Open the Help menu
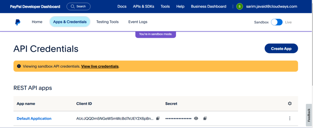Viewport: 313px width, 128px height. tap(180, 6)
